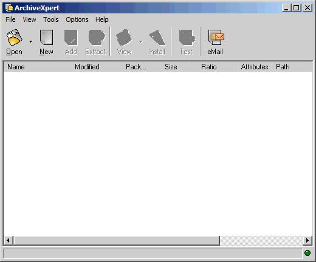This screenshot has width=316, height=262.
Task: Open the File menu
Action: coord(10,19)
